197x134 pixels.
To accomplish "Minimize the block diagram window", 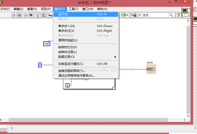I will (169, 2).
